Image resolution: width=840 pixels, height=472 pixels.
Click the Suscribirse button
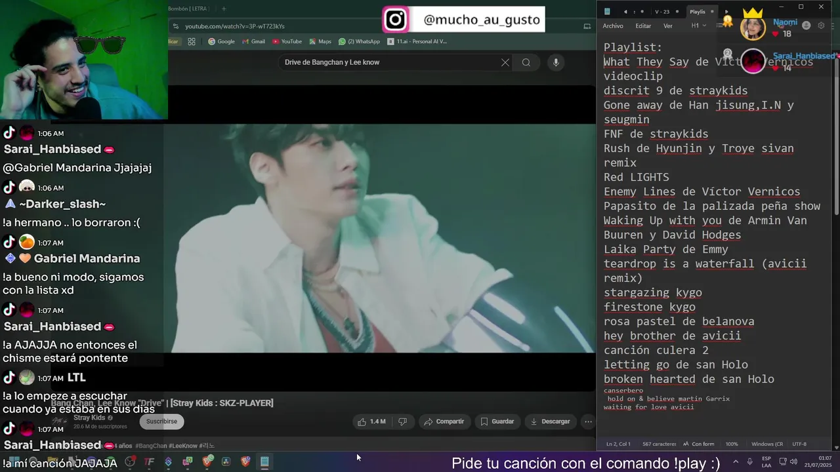pos(161,422)
